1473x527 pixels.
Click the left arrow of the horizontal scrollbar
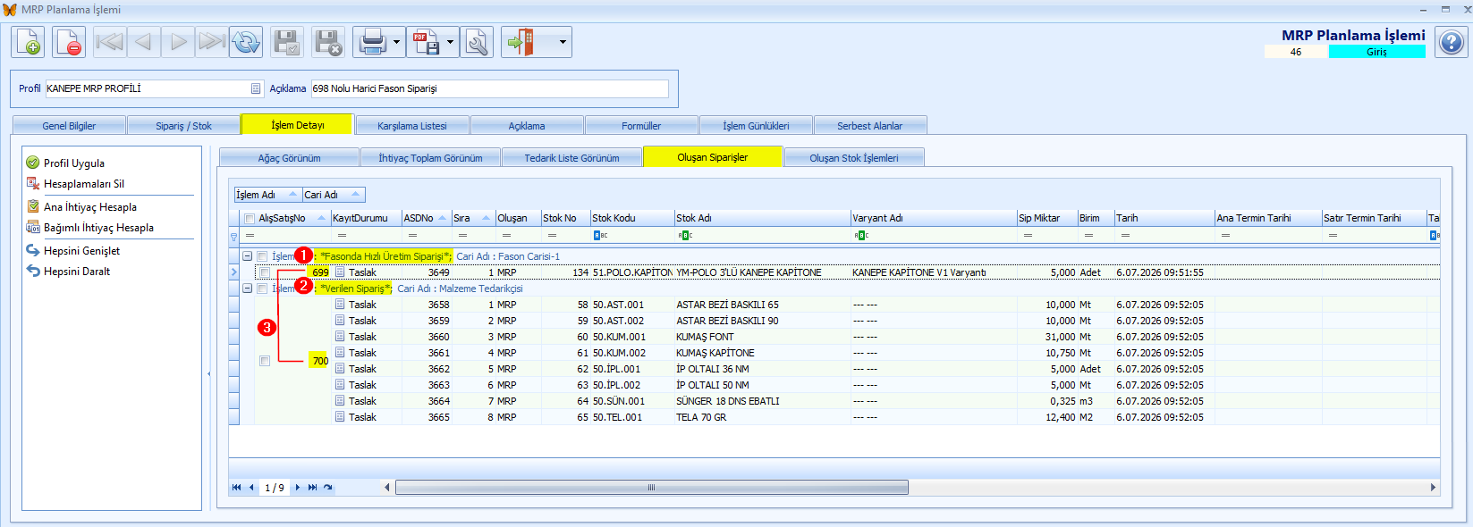tap(387, 488)
